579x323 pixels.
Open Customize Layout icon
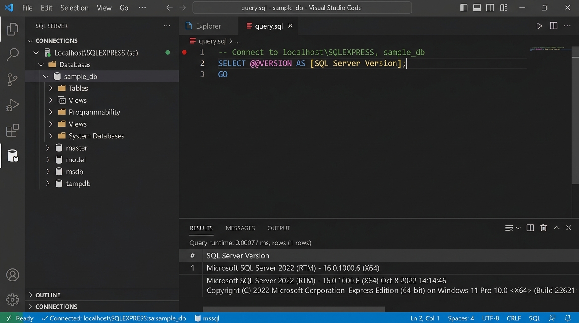click(504, 8)
